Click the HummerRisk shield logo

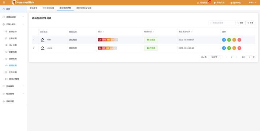[14, 2]
